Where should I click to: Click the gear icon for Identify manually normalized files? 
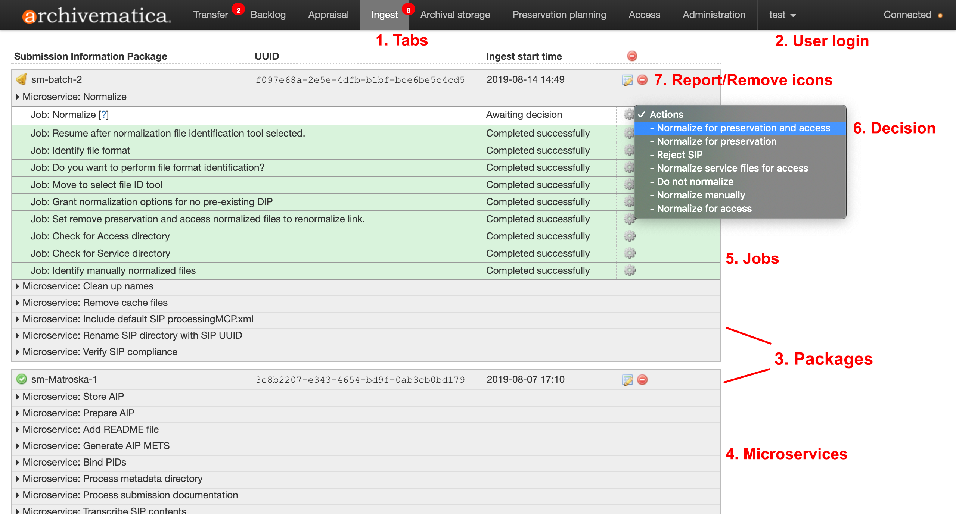tap(629, 270)
